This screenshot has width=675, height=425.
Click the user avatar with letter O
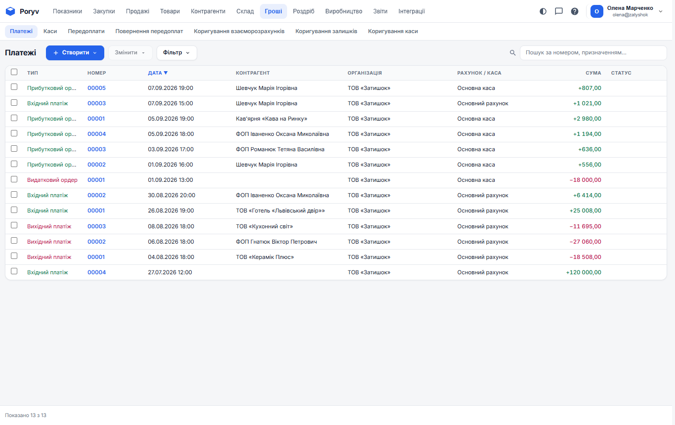pos(597,11)
